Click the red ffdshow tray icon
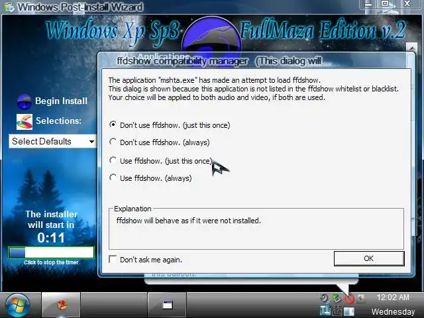 click(349, 299)
